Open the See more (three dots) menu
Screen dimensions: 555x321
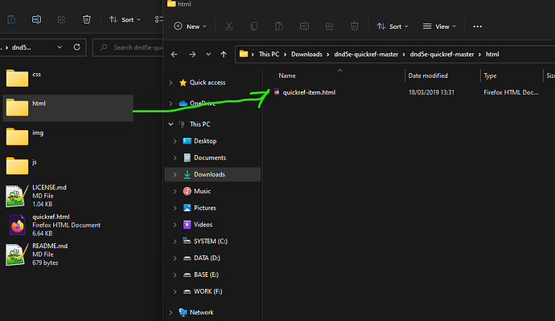coord(477,26)
